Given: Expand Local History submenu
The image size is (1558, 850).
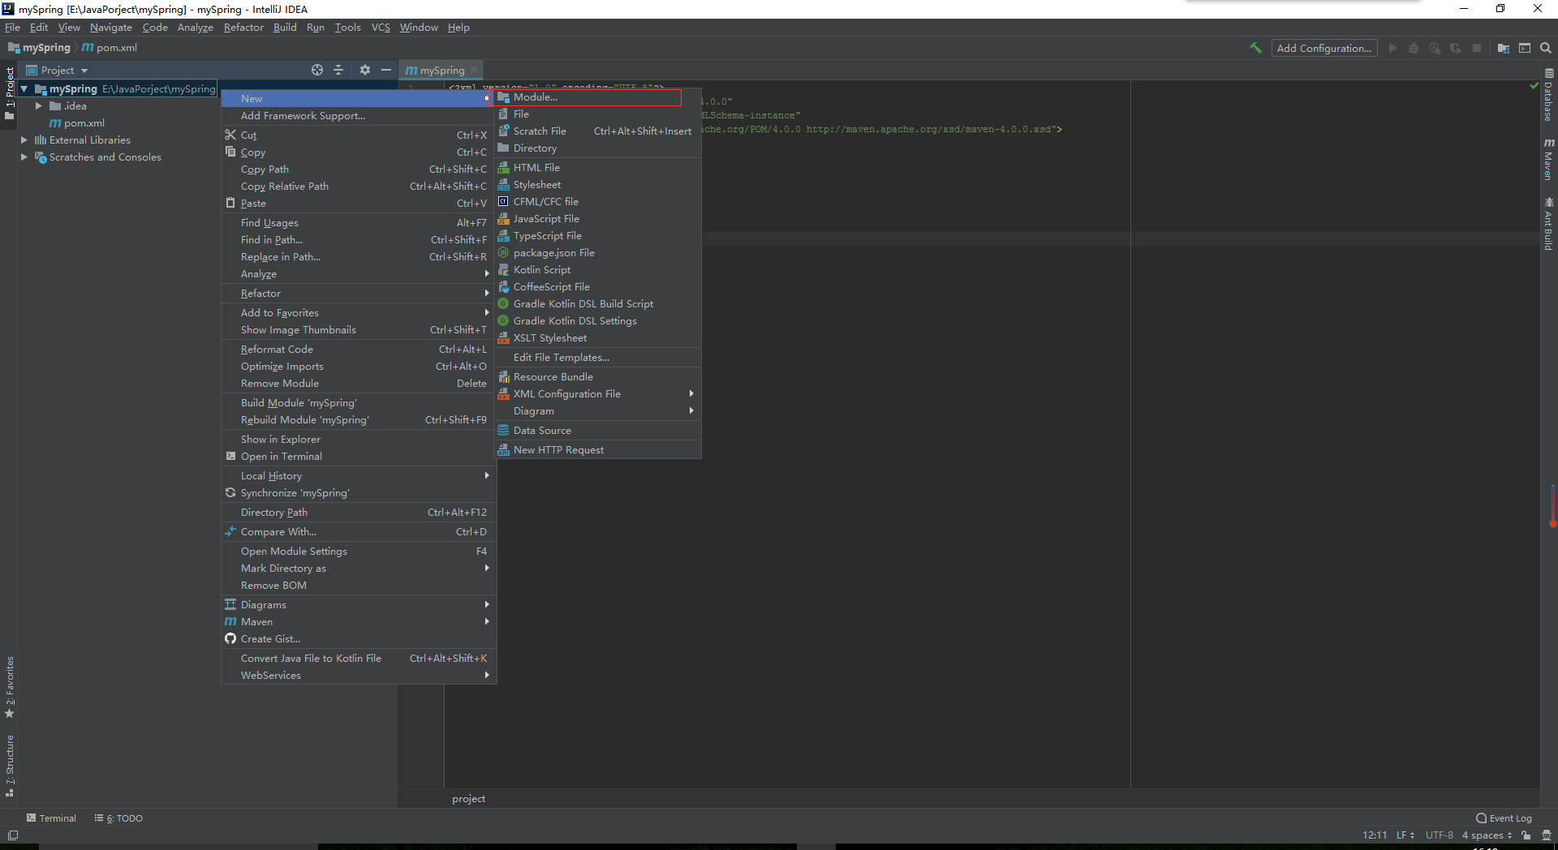Looking at the screenshot, I should (359, 476).
